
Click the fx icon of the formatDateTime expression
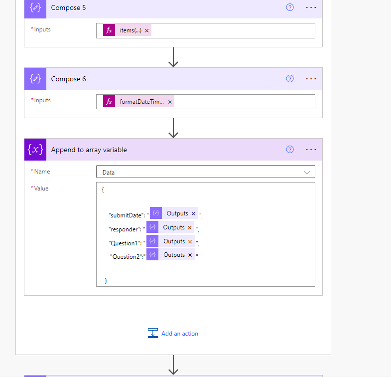click(109, 101)
